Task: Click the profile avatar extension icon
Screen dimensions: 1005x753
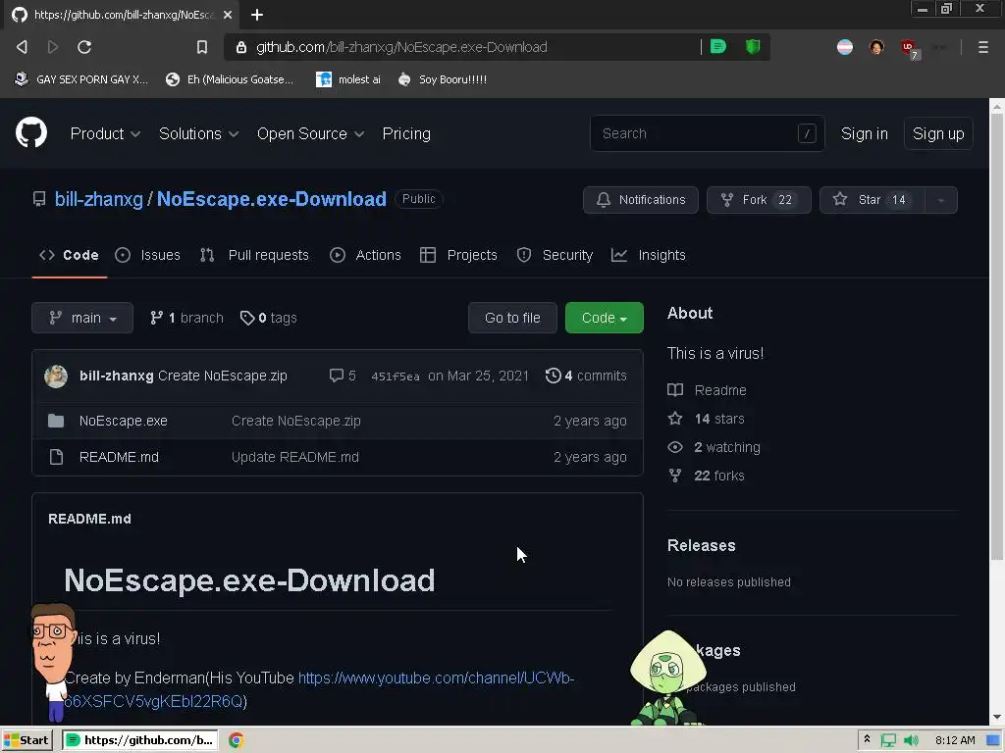Action: [876, 47]
